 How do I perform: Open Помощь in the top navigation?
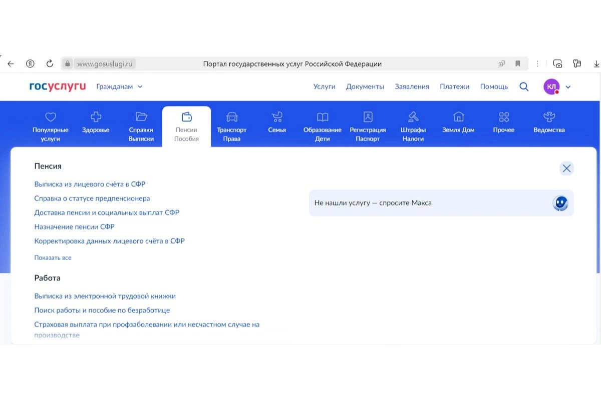(494, 86)
